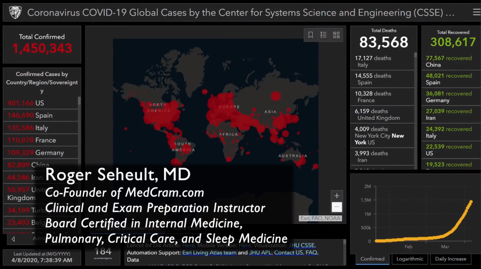
Task: Show the map legend list icon
Action: (323, 35)
